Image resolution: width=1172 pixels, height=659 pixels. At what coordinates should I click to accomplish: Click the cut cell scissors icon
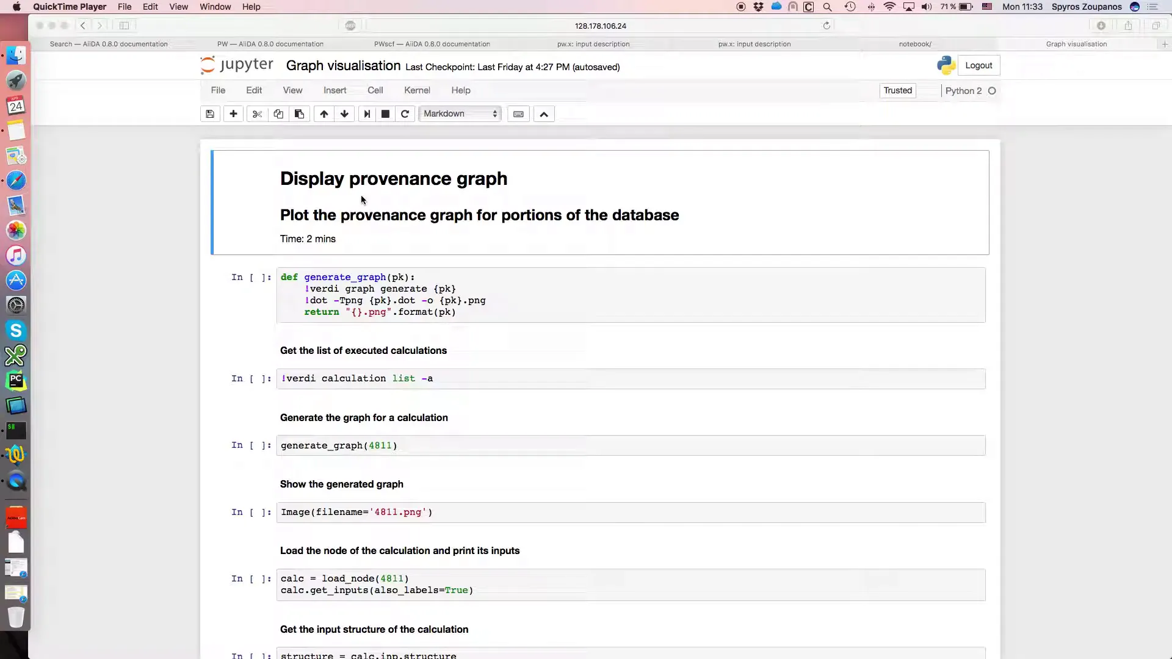pyautogui.click(x=256, y=113)
